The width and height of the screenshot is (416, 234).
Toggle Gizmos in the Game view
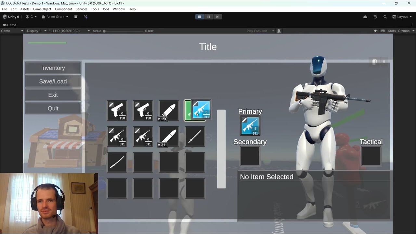404,31
